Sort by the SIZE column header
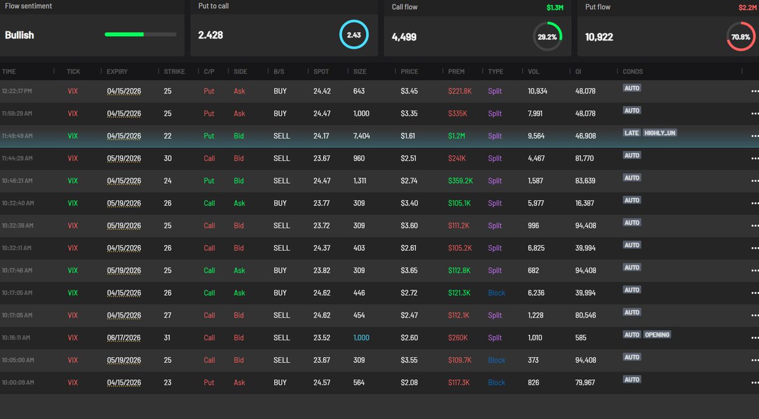Image resolution: width=759 pixels, height=419 pixels. click(x=360, y=71)
